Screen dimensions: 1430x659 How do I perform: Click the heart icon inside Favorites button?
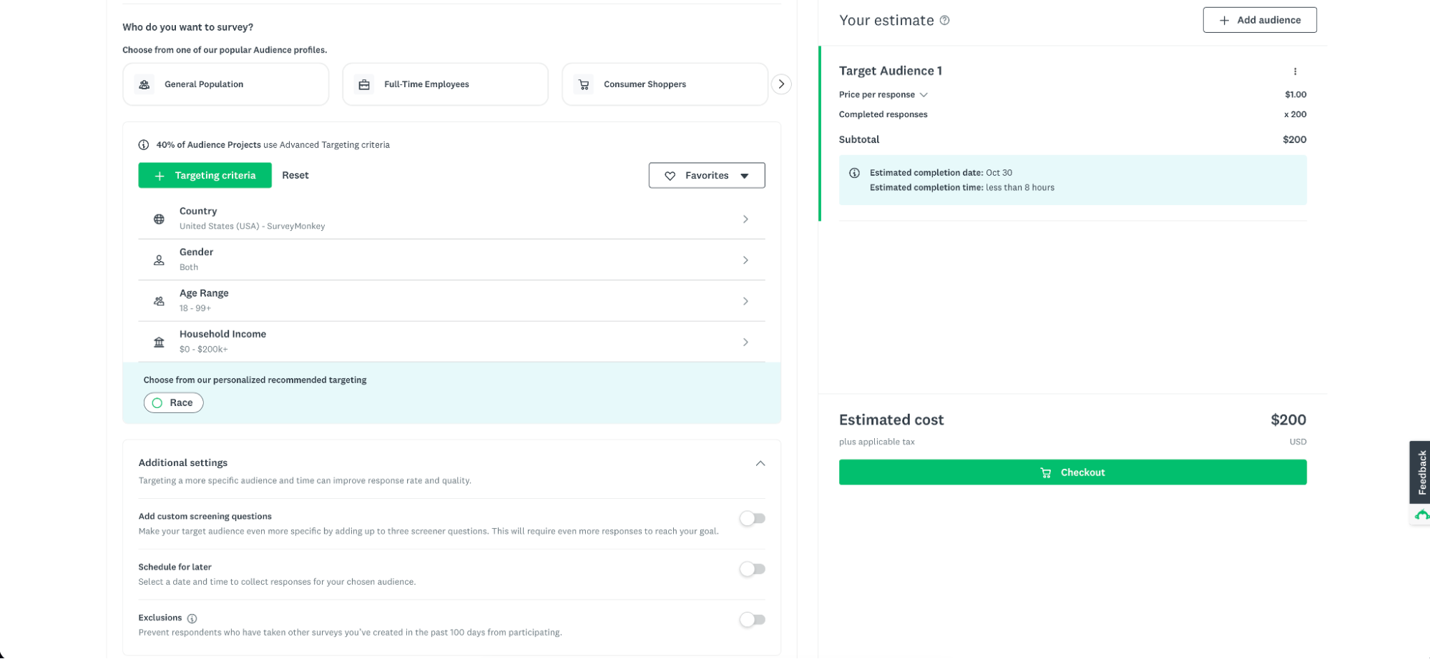pyautogui.click(x=670, y=175)
